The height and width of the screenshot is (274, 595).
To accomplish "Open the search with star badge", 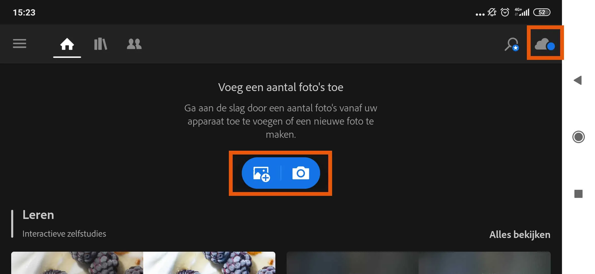I will pyautogui.click(x=512, y=44).
